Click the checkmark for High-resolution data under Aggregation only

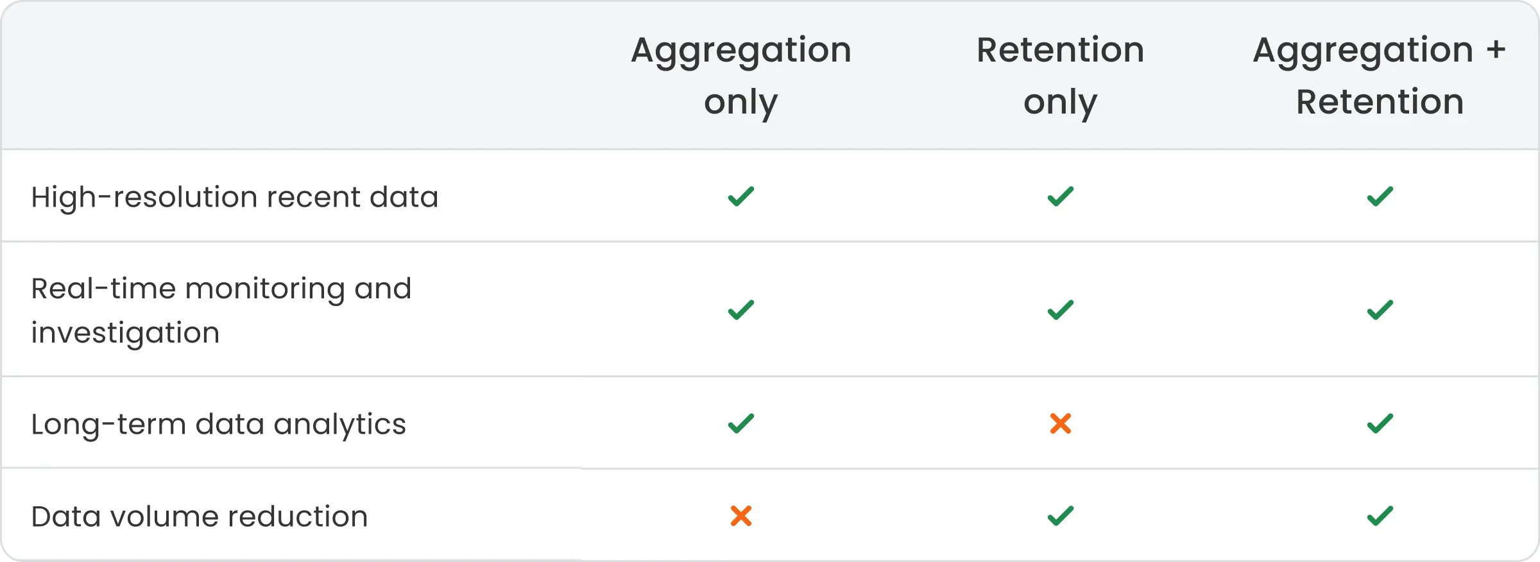740,196
